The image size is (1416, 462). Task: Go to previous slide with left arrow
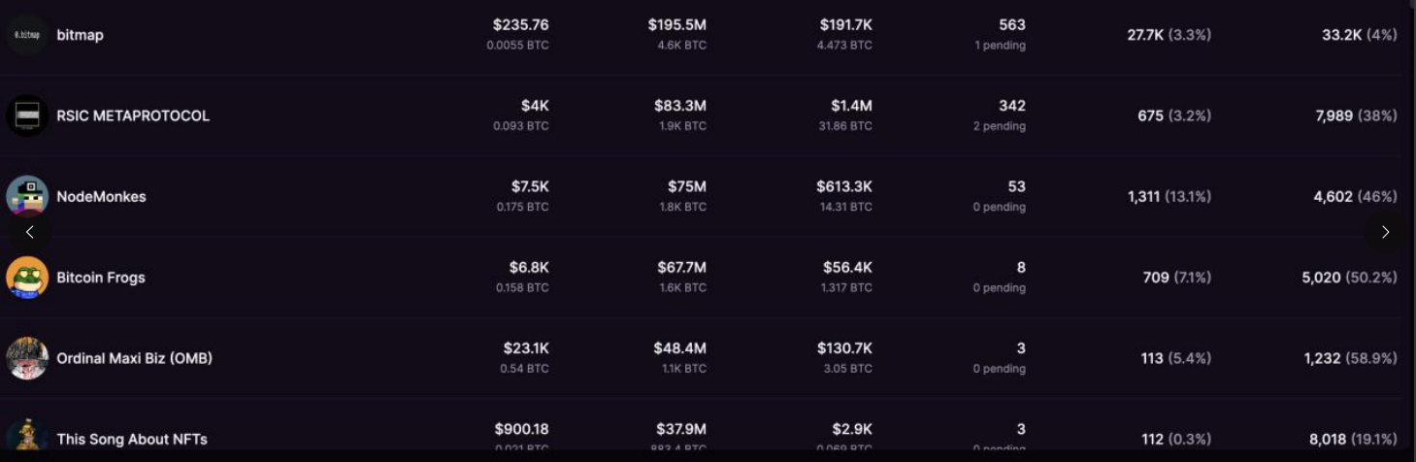tap(29, 232)
